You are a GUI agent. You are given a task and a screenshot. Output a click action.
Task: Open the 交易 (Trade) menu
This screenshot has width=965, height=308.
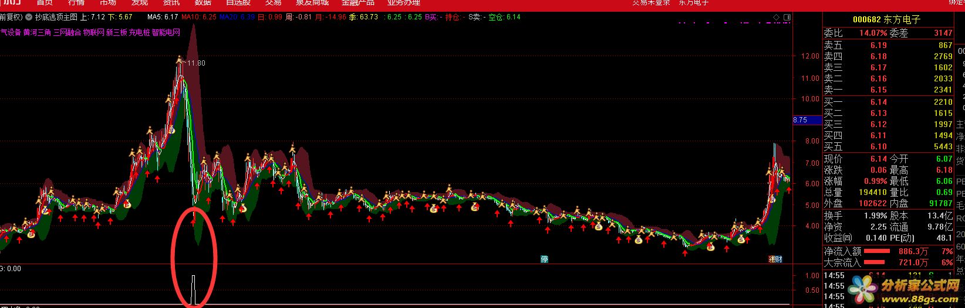coord(273,2)
